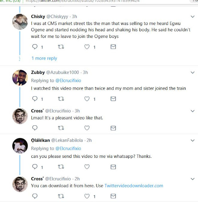Expand the dropdown arrow on Zubby's tweet
This screenshot has height=202, width=198.
point(193,73)
